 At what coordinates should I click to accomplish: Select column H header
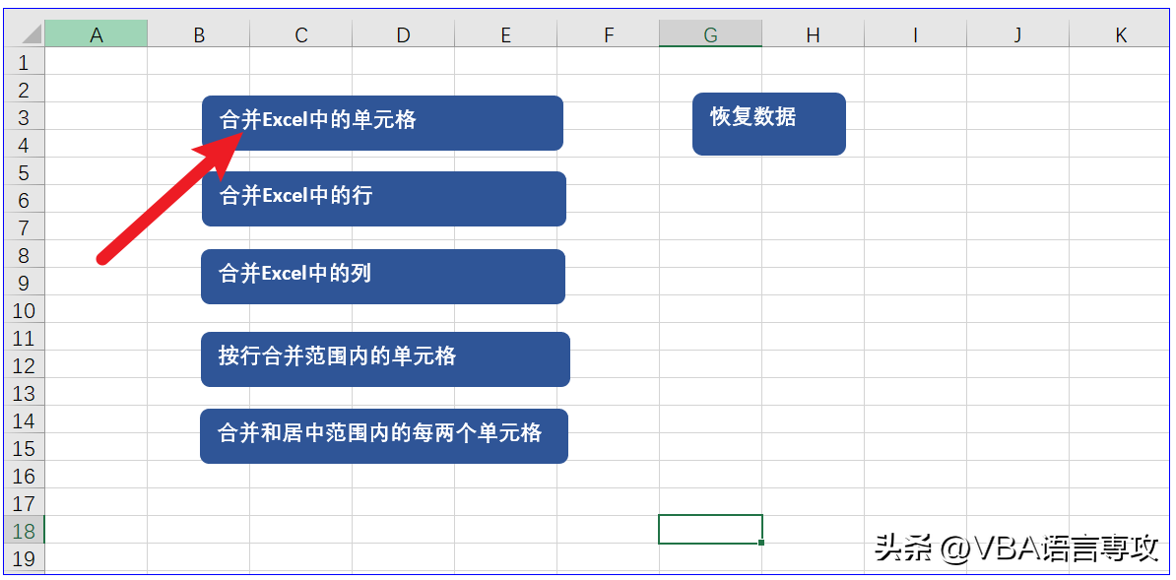coord(813,33)
